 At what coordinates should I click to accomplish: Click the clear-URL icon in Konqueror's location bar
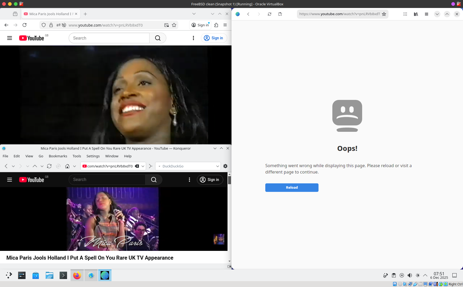137,166
